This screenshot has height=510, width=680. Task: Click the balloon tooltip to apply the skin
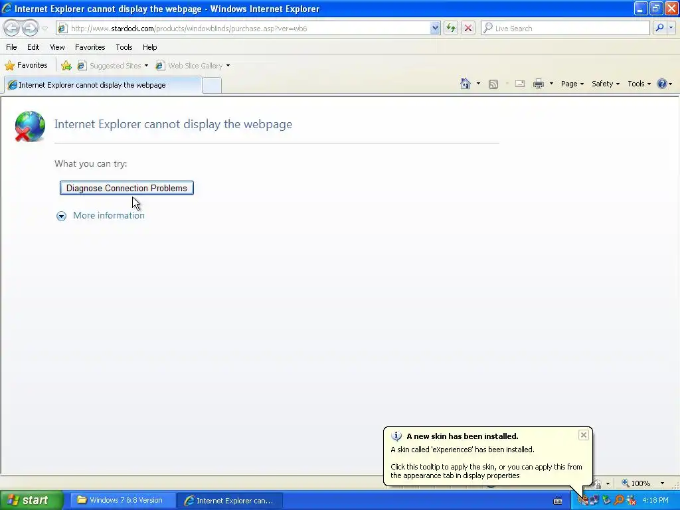tap(487, 456)
